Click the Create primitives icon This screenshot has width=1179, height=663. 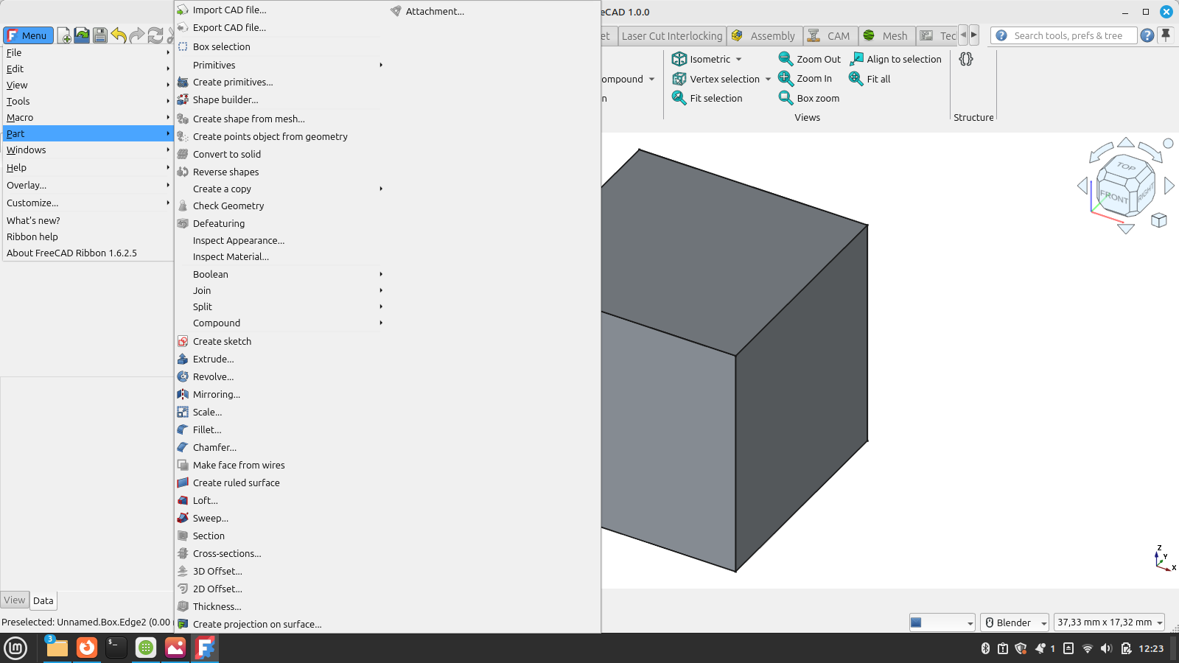tap(183, 82)
